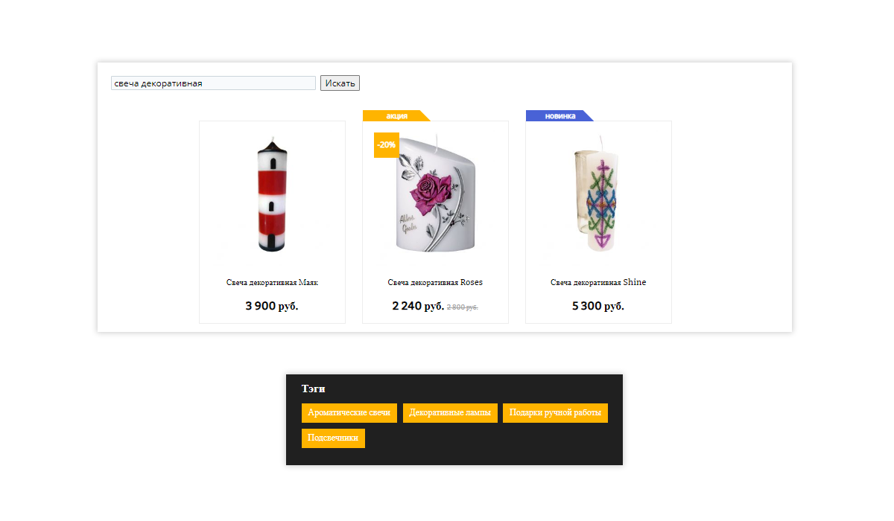Click the 'Свеча декоративная Roses' title
This screenshot has width=894, height=521.
tap(435, 283)
